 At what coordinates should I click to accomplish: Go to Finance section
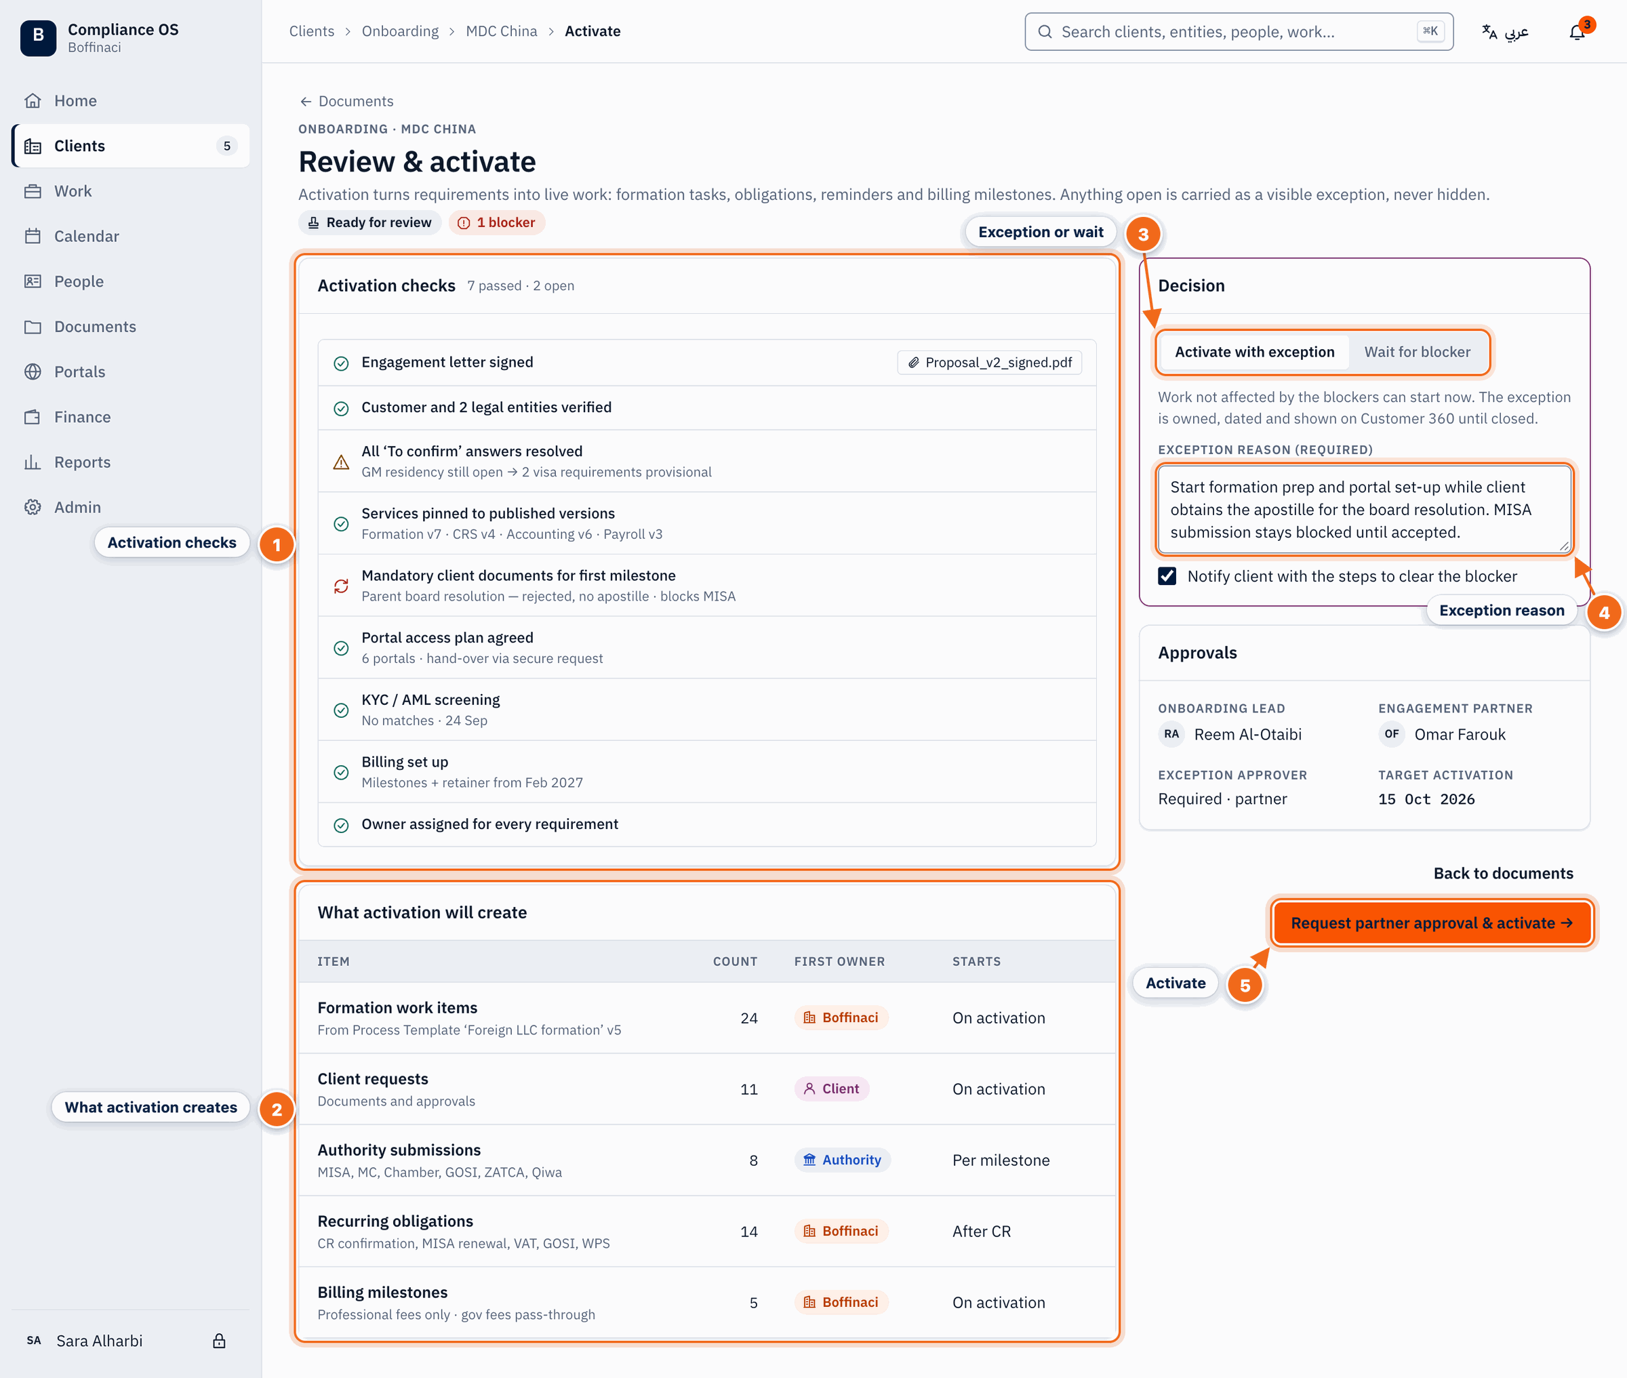point(130,417)
